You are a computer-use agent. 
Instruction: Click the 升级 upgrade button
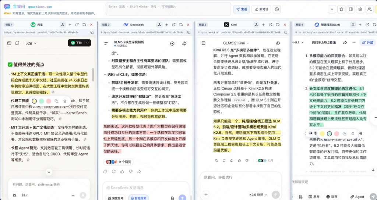368,43
